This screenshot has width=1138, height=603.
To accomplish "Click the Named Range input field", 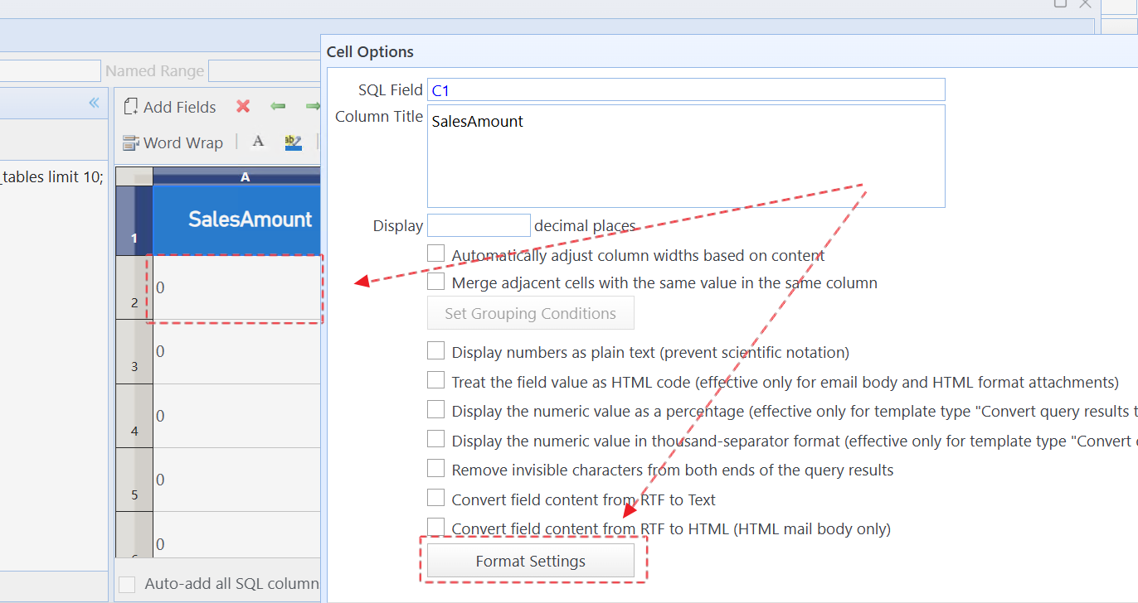I will pos(264,70).
